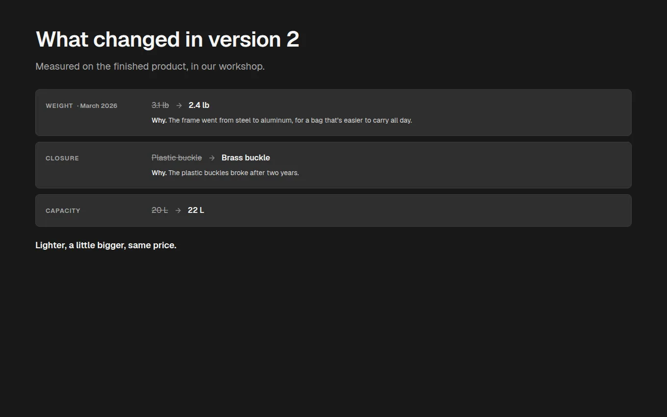Click the steel to aluminum explanation text
Viewport: 667px width, 417px height.
pyautogui.click(x=290, y=120)
